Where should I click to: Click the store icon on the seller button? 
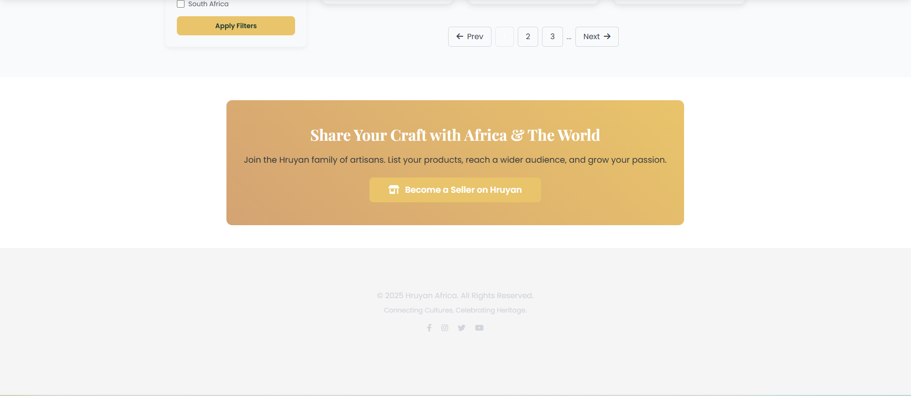pos(394,190)
